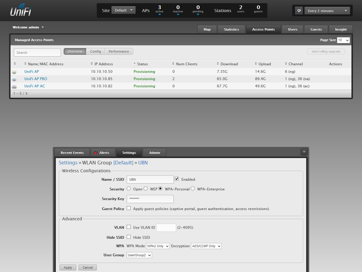This screenshot has width=362, height=272.
Task: Select the Open security radio button
Action: tap(129, 189)
